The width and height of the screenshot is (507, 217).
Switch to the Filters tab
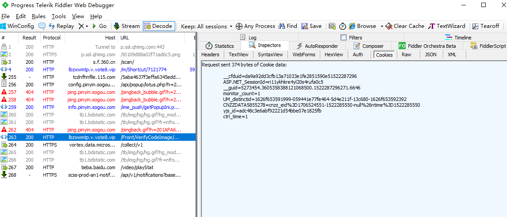(351, 38)
